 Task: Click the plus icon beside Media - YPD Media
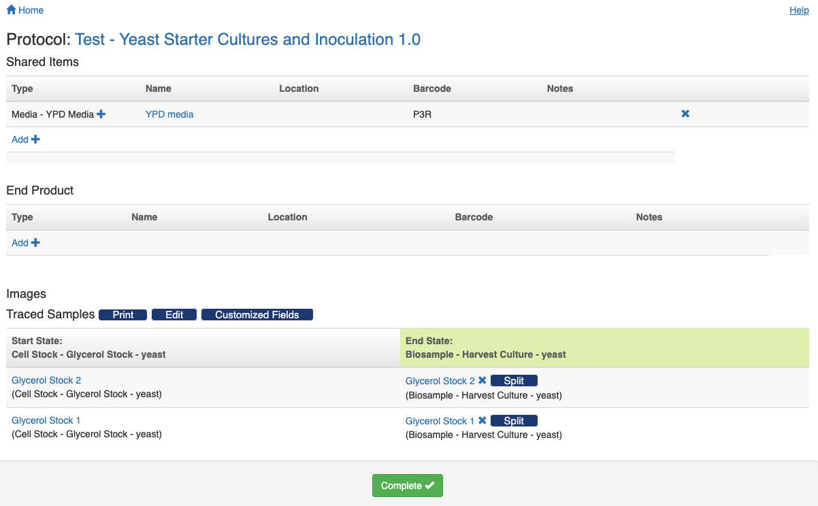[x=101, y=114]
